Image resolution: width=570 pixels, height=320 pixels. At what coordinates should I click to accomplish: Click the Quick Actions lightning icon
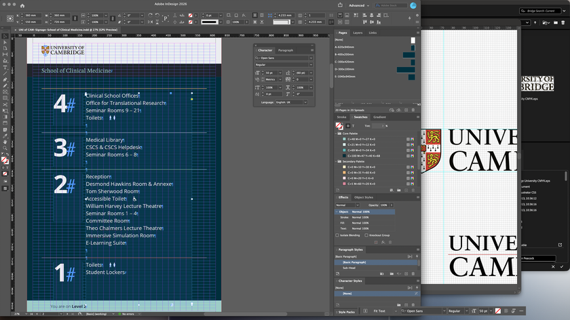pyautogui.click(x=410, y=18)
